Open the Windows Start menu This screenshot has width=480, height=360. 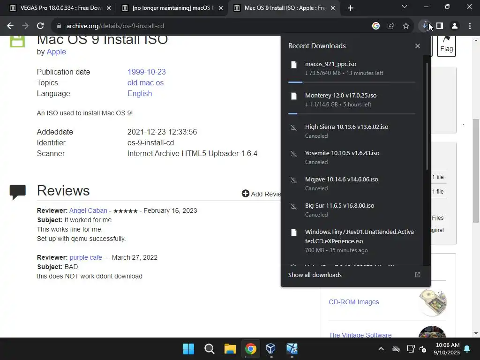[188, 349]
